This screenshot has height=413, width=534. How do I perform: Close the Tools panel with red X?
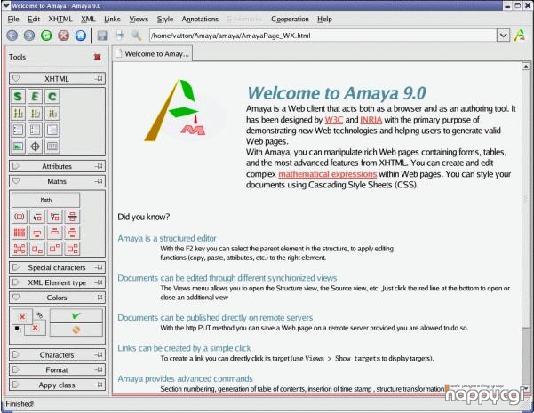[x=98, y=57]
